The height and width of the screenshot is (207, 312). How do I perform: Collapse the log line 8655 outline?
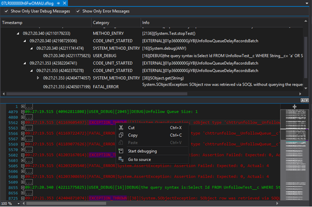point(23,187)
